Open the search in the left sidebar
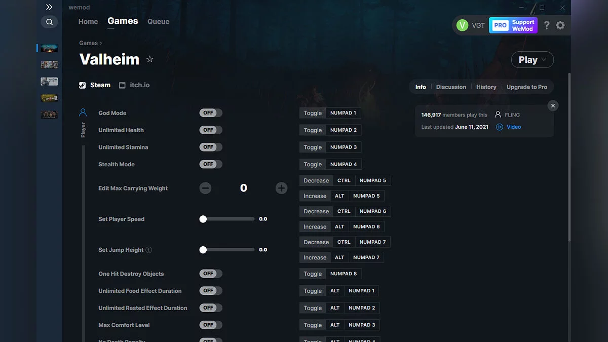The image size is (608, 342). (49, 22)
